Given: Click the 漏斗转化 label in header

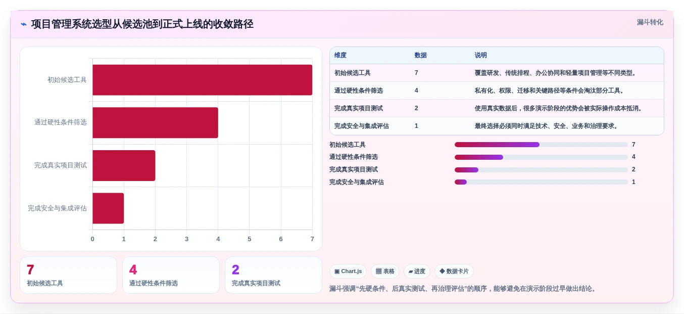Looking at the screenshot, I should [650, 22].
